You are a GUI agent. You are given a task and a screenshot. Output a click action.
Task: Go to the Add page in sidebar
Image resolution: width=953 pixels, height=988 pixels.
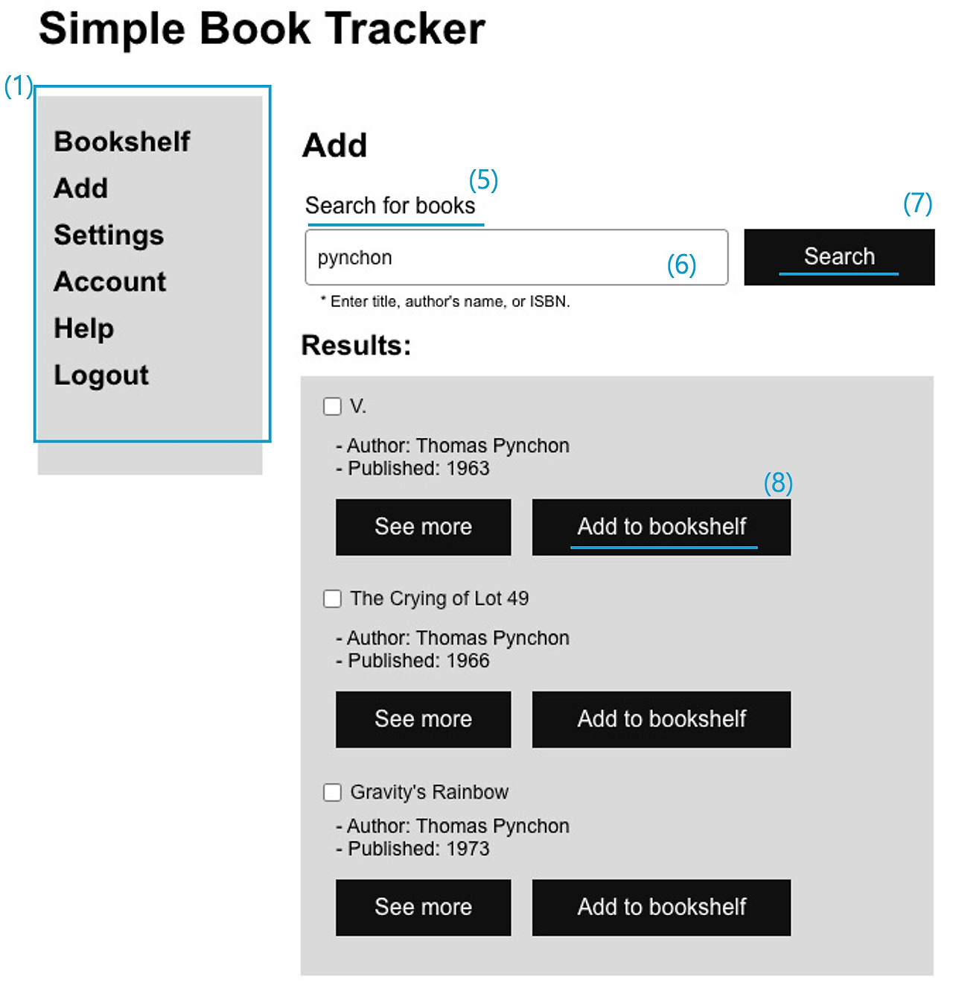click(x=81, y=188)
